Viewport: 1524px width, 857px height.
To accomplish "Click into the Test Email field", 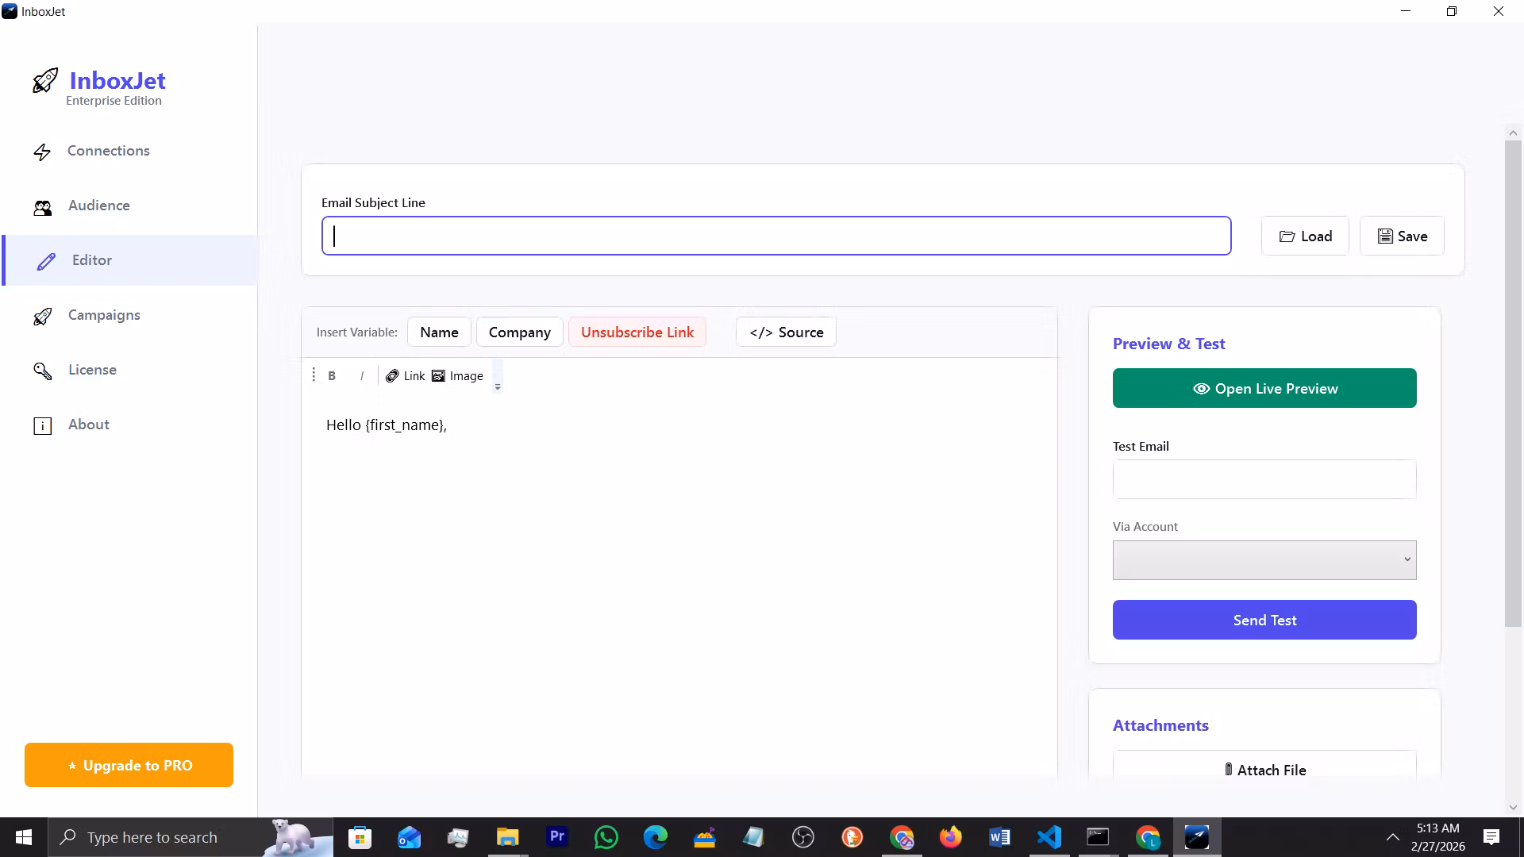I will [x=1264, y=479].
